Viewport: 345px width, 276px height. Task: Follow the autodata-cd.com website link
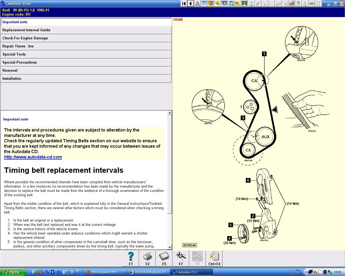33,157
